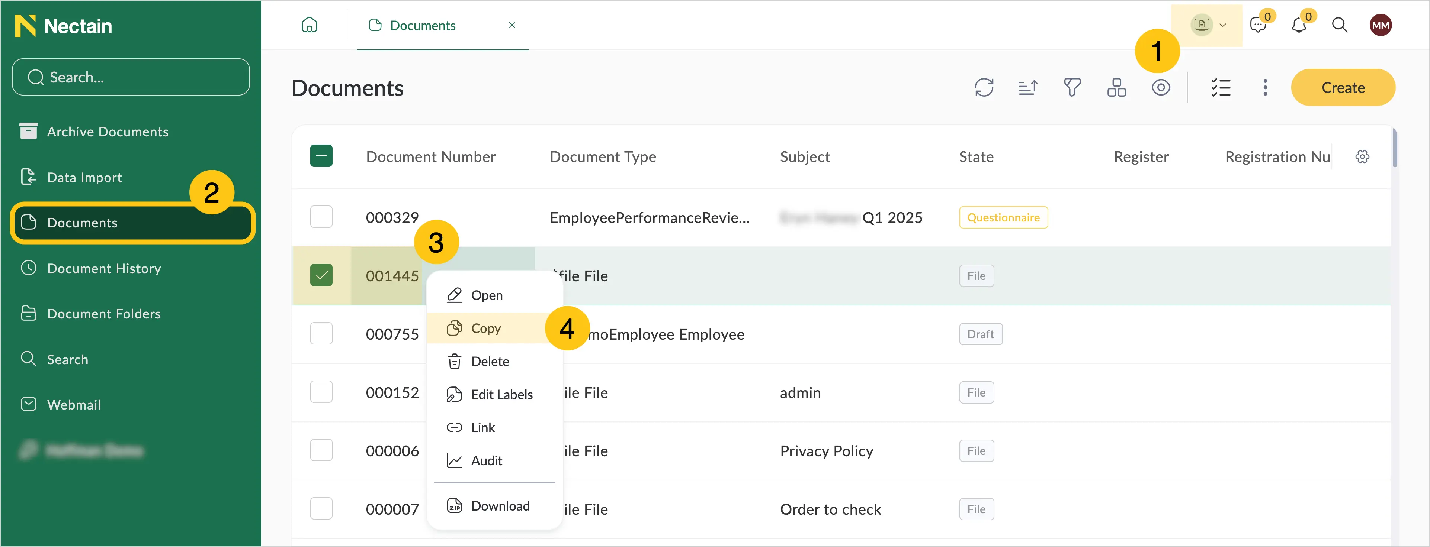Open the checklist selection icon
The height and width of the screenshot is (547, 1430).
[1221, 88]
